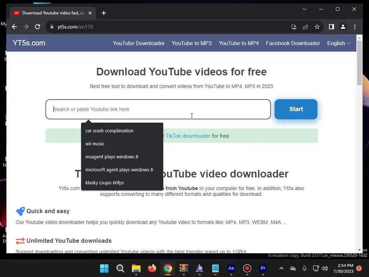Click the Unlimited YouTube downloads heading
This screenshot has height=277, width=369.
pyautogui.click(x=69, y=241)
